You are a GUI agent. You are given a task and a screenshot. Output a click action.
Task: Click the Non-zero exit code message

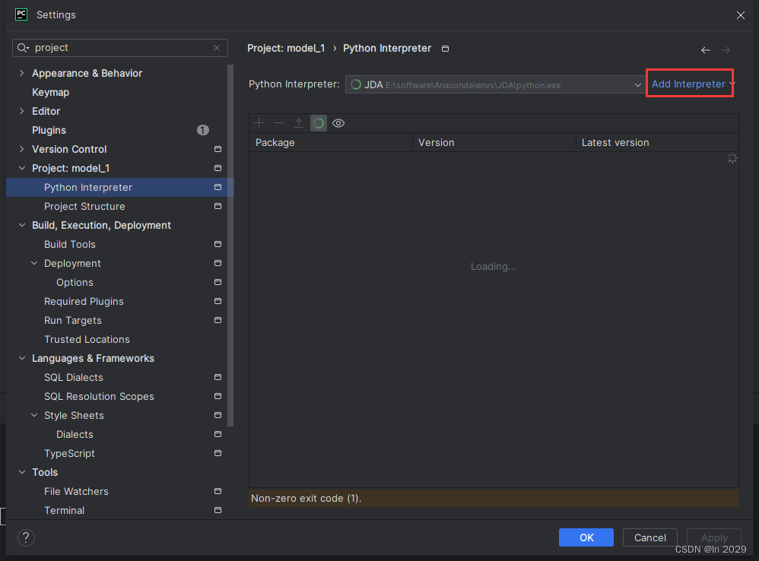tap(306, 498)
